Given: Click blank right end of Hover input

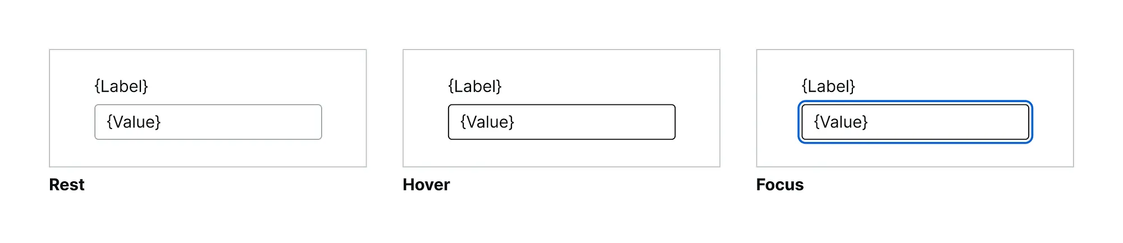Looking at the screenshot, I should [634, 122].
